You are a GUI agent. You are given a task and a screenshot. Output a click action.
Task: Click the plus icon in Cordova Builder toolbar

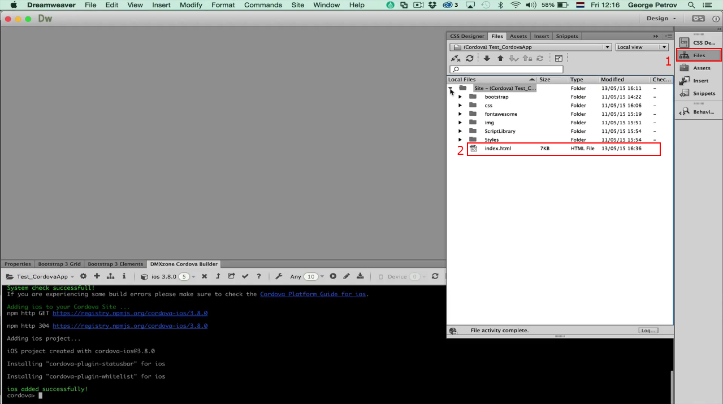pos(97,276)
